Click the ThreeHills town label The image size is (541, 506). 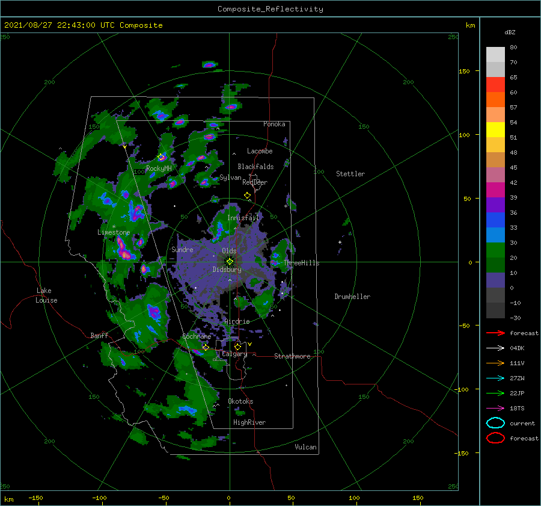pos(302,263)
